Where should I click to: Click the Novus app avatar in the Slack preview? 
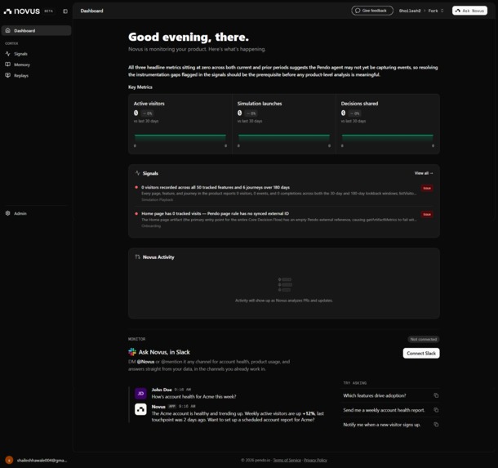[140, 409]
